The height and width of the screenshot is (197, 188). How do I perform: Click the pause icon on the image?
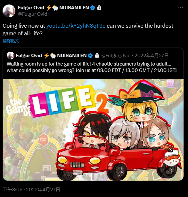(x=171, y=84)
